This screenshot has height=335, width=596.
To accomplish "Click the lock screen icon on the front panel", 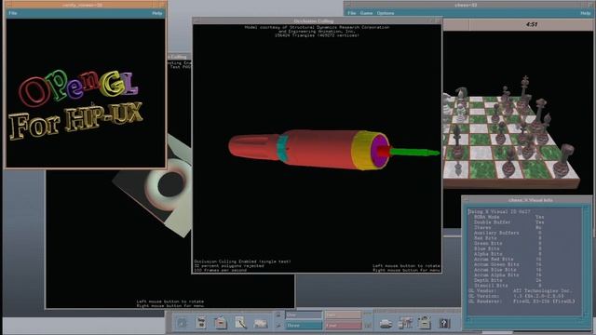I will tap(278, 315).
